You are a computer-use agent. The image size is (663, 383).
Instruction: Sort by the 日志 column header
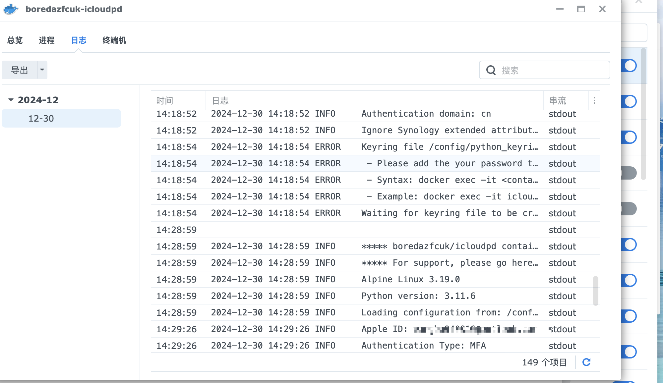pos(375,100)
